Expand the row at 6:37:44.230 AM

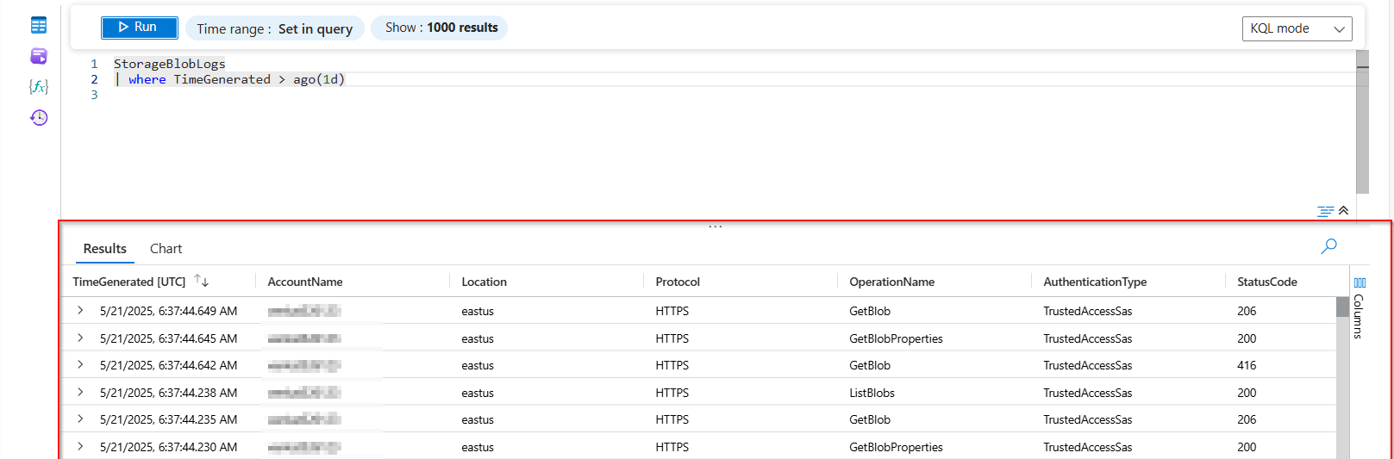coord(80,446)
